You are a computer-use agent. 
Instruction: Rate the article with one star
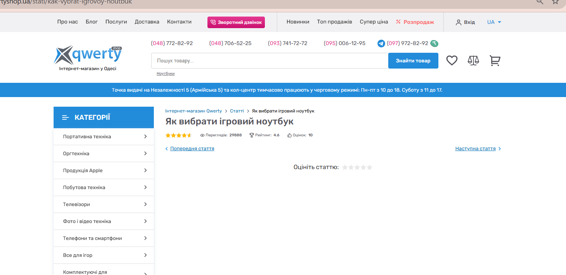pyautogui.click(x=345, y=168)
